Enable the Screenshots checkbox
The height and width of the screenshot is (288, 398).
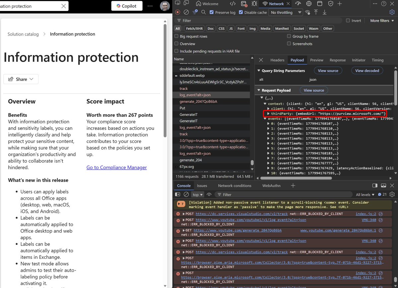(289, 44)
